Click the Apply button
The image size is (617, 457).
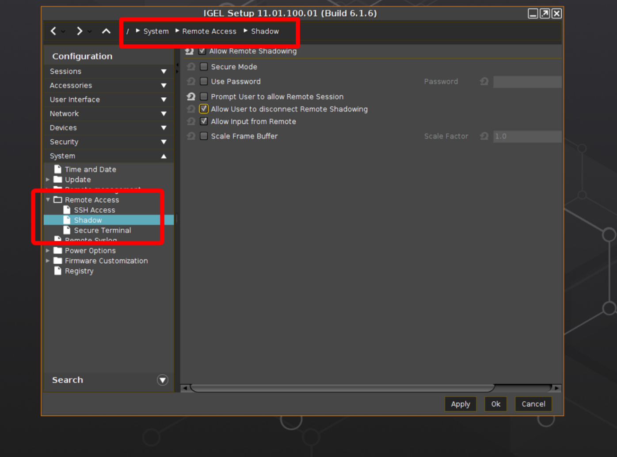click(460, 404)
